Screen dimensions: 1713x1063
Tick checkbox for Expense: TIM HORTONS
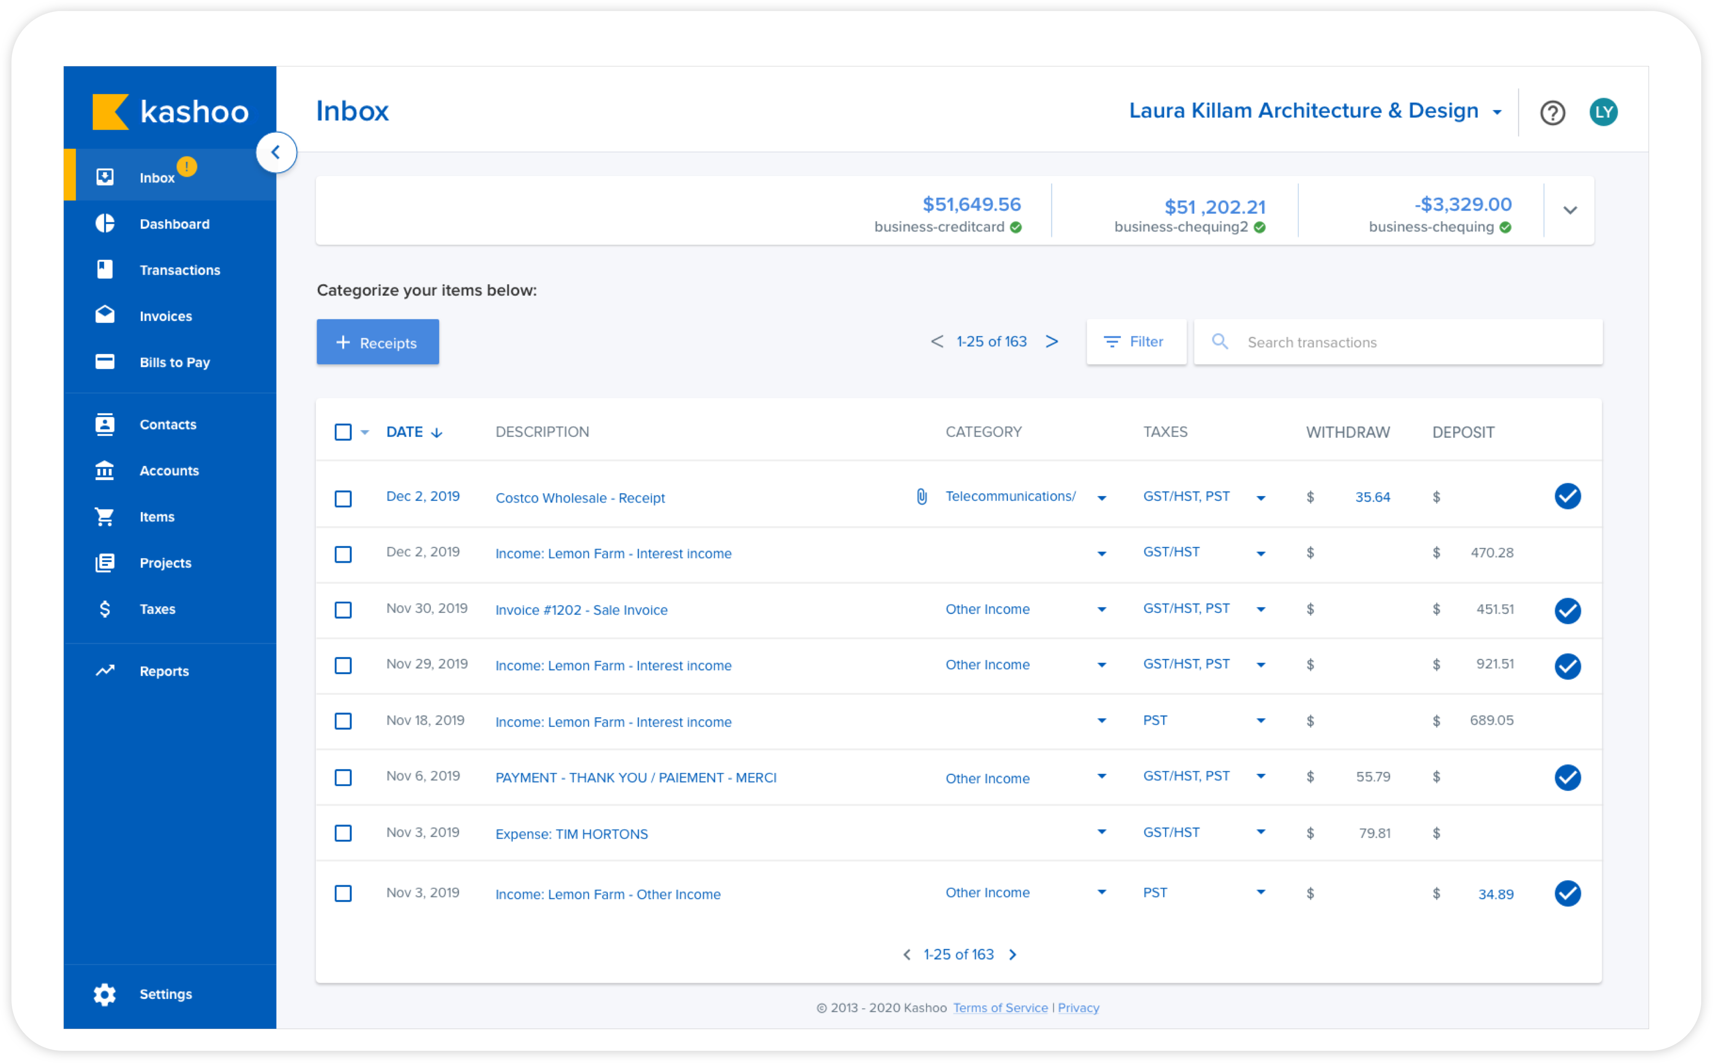343,834
